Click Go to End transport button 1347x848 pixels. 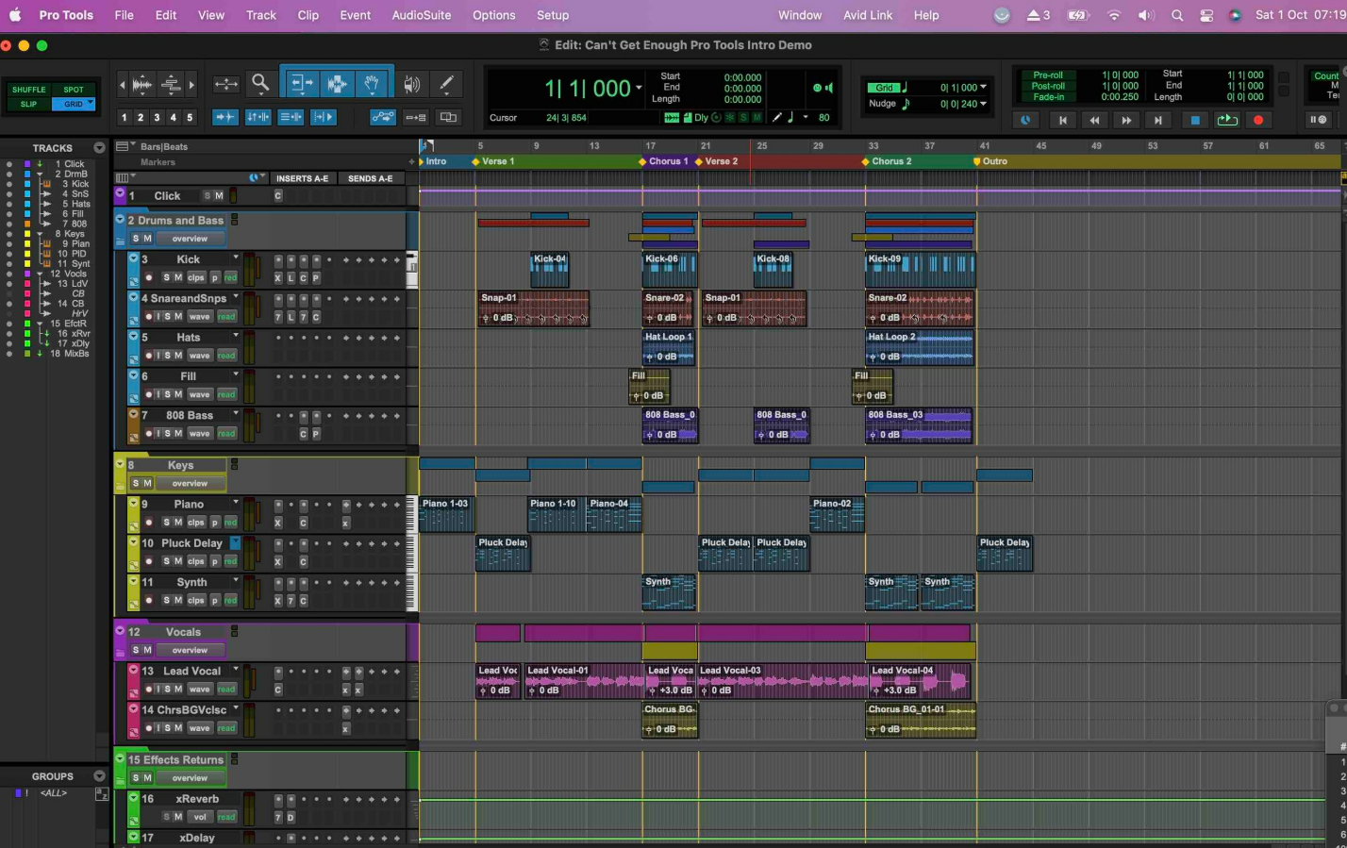click(1158, 120)
